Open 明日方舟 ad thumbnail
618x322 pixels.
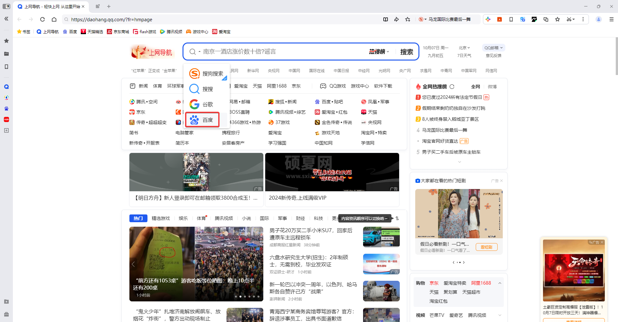196,172
